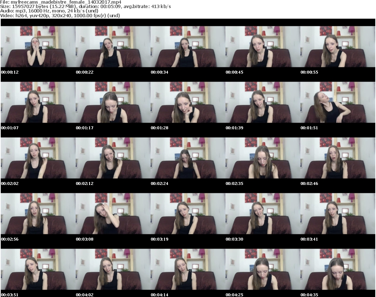Click the Video h264 info line
The image size is (376, 297).
tap(60, 15)
